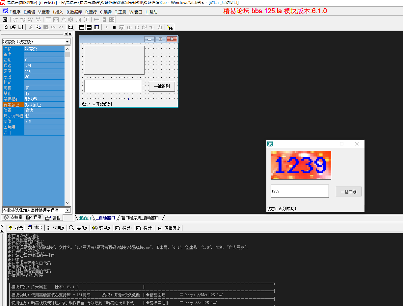The height and width of the screenshot is (306, 403).
Task: Toggle the bottom status panel display icon
Action: [x=89, y=27]
